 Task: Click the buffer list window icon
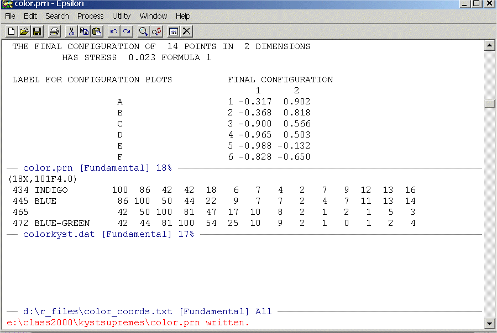[174, 31]
